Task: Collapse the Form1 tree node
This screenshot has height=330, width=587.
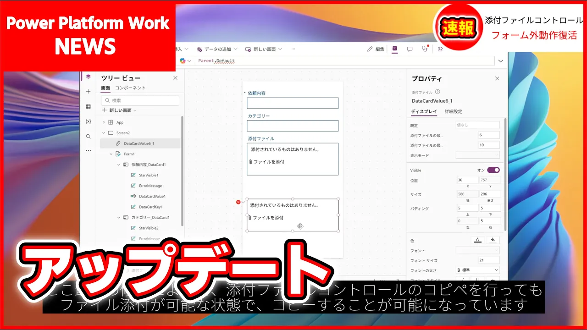Action: tap(111, 154)
